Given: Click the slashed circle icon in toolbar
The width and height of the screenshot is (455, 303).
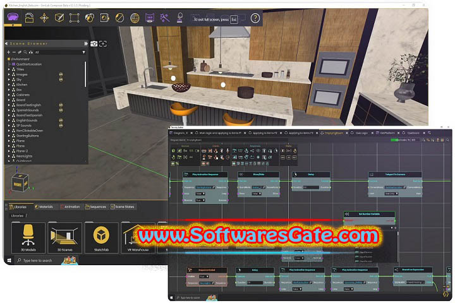Looking at the screenshot, I should 119,18.
